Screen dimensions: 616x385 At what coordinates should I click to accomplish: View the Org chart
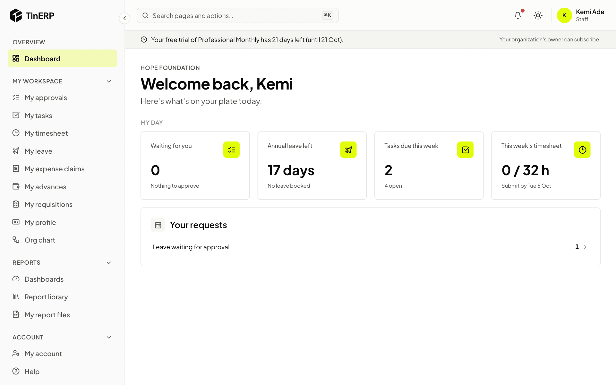62,240
